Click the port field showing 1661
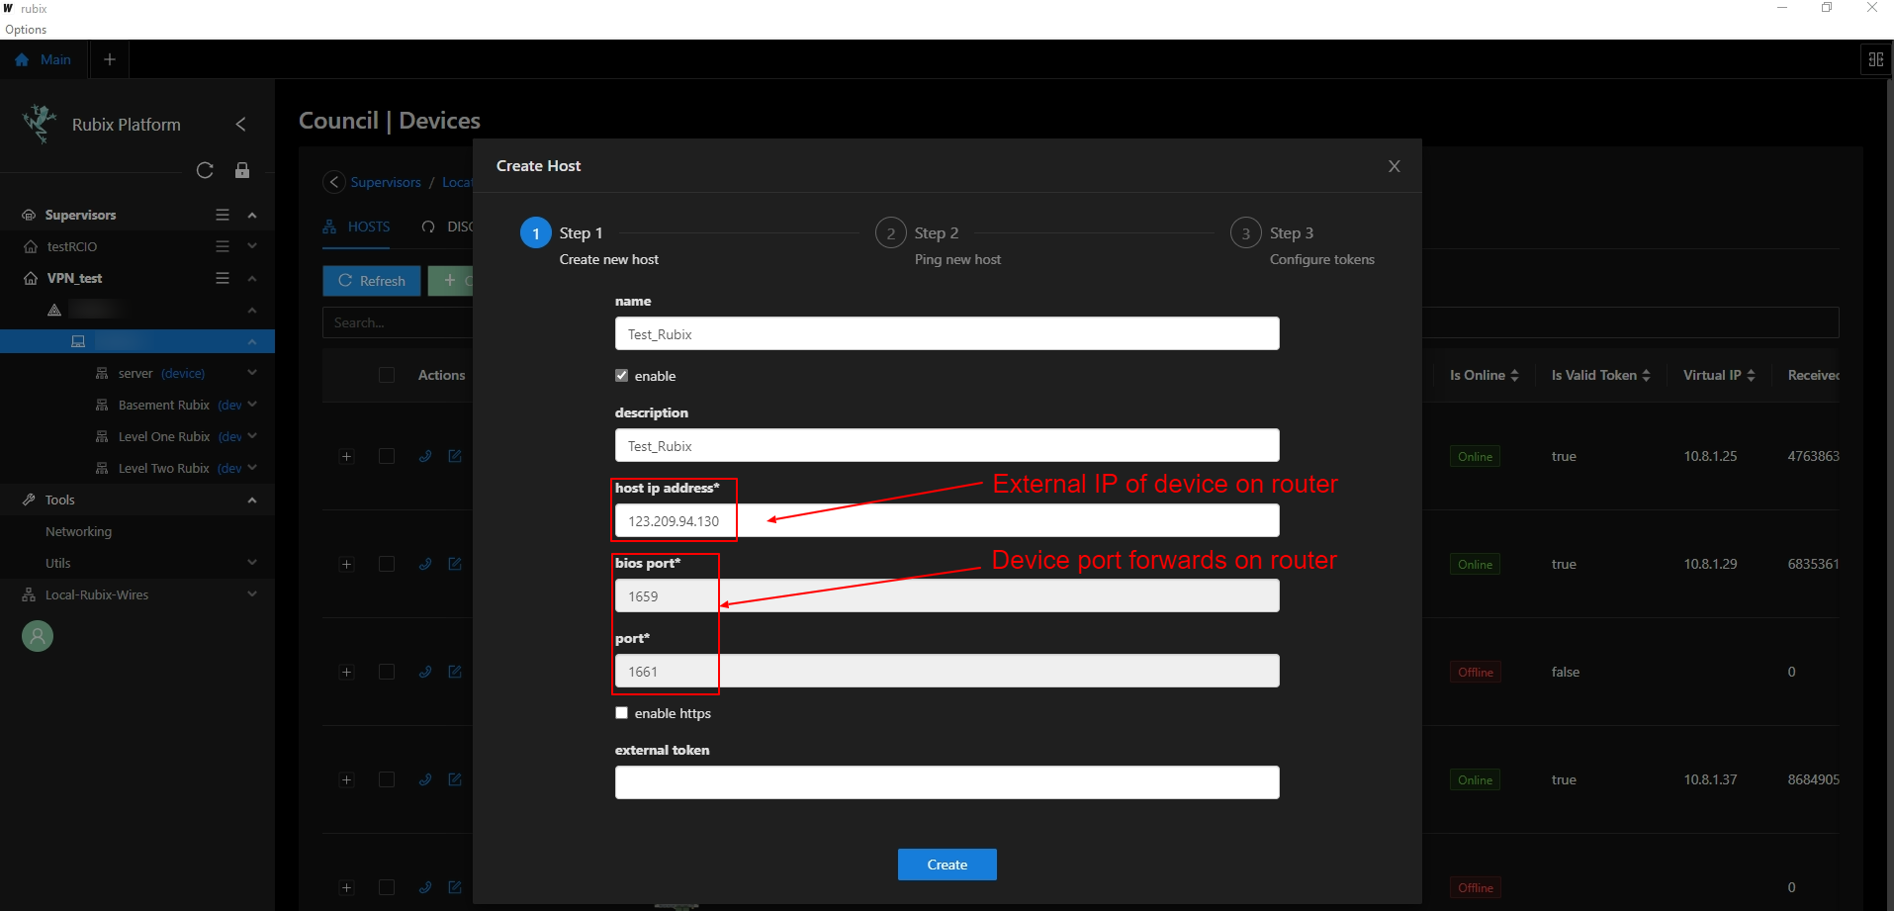Viewport: 1894px width, 911px height. pyautogui.click(x=947, y=671)
